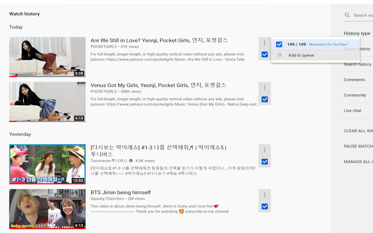The height and width of the screenshot is (233, 373).
Task: Choose Add to queue from the popup menu
Action: click(x=315, y=55)
